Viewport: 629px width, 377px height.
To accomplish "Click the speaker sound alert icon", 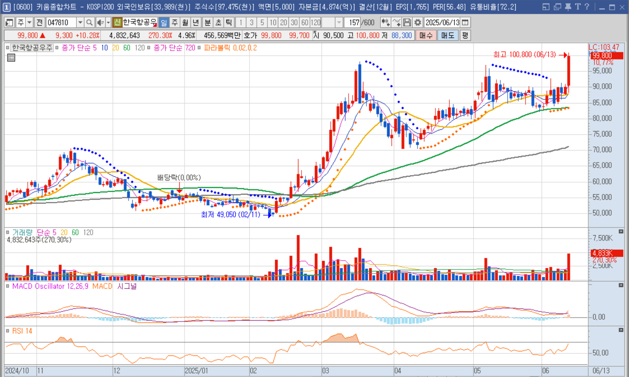I will point(100,22).
